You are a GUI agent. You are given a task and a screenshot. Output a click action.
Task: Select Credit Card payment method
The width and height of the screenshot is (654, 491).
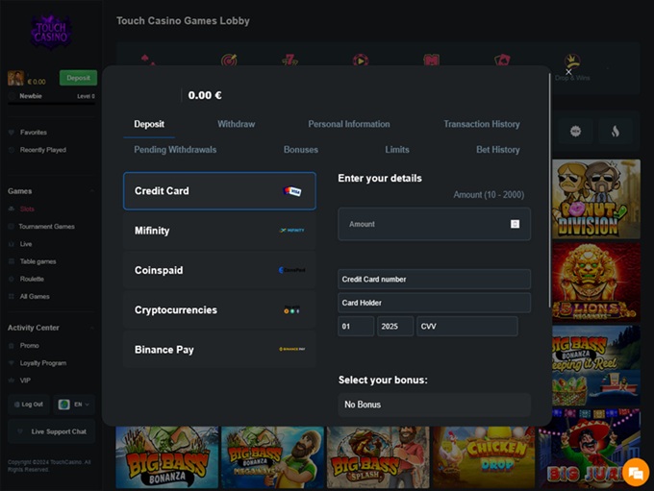219,191
